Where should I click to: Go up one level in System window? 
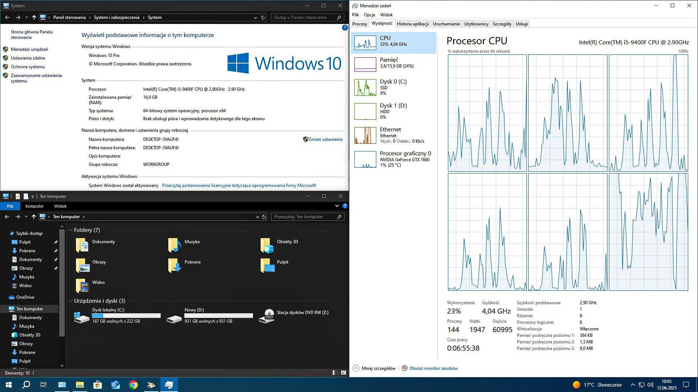point(34,17)
